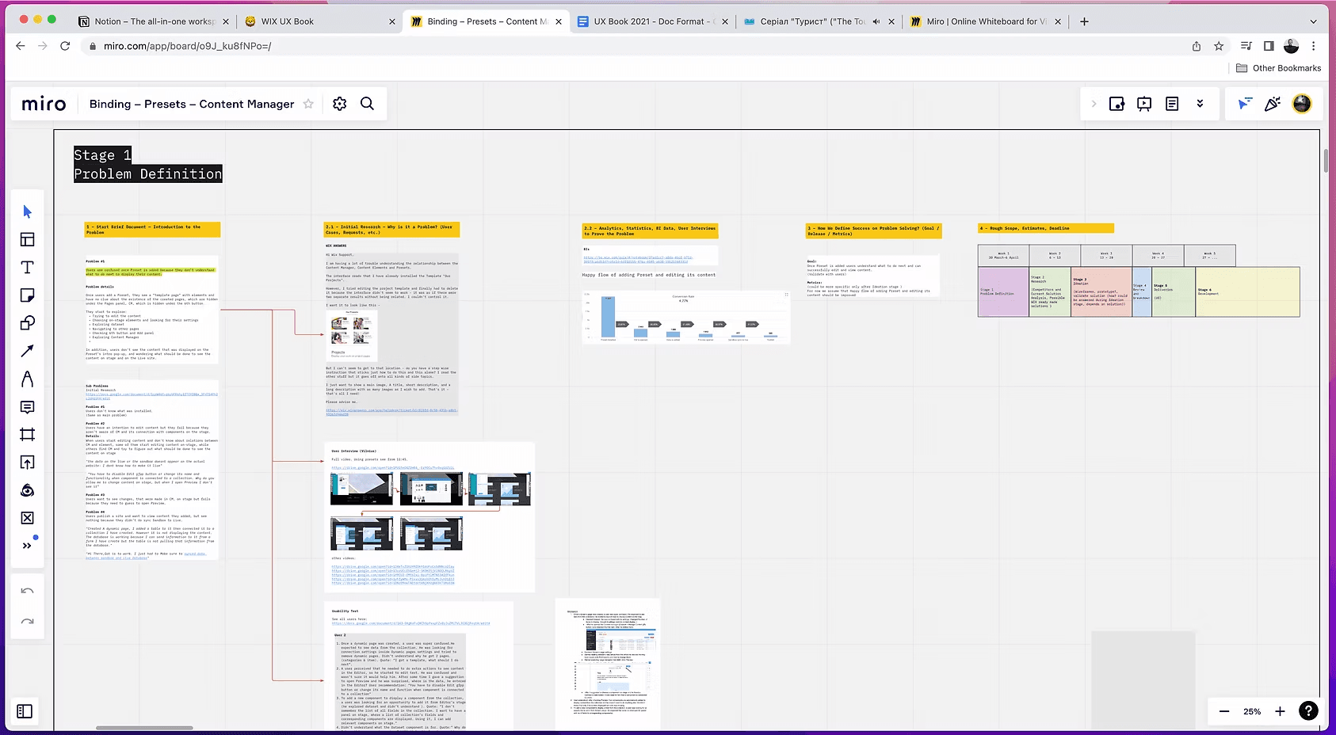This screenshot has width=1336, height=735.
Task: Click the purple Stage 1 timeline block
Action: (1003, 292)
